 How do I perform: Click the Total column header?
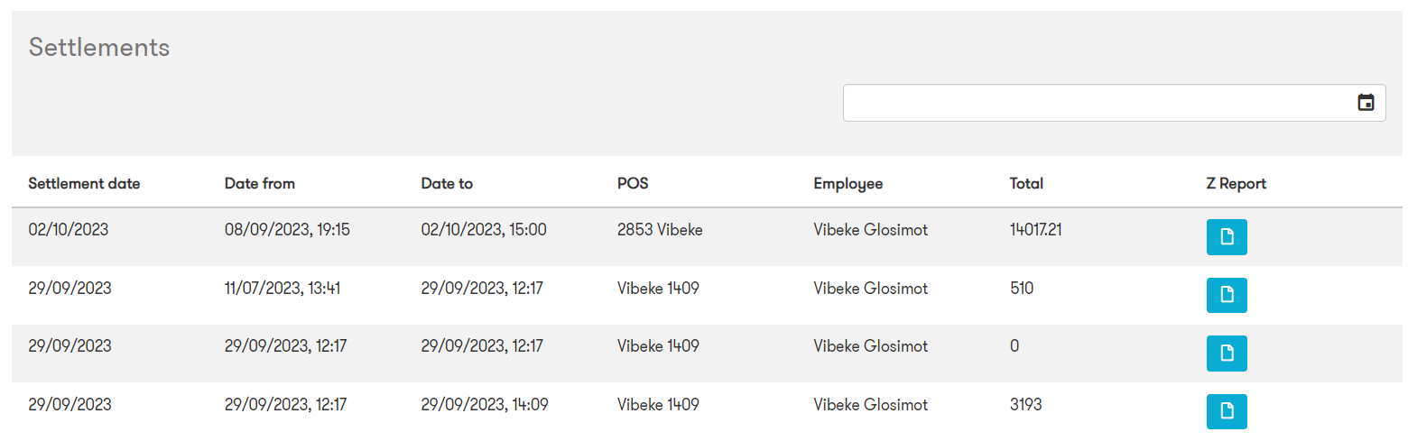click(x=1026, y=183)
